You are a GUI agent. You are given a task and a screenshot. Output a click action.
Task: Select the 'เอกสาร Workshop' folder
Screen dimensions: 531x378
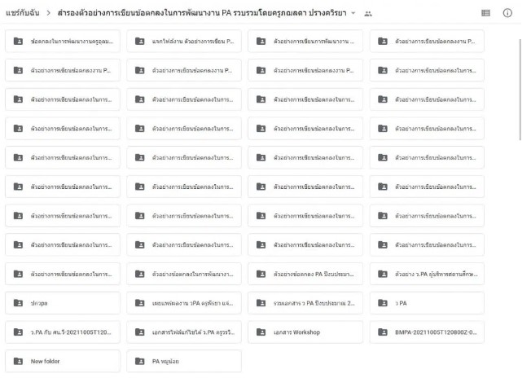pyautogui.click(x=305, y=332)
